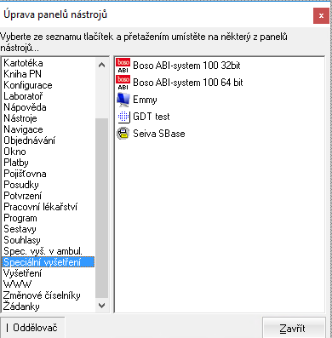Select Kniha PN category
This screenshot has height=338, width=332.
[x=23, y=74]
